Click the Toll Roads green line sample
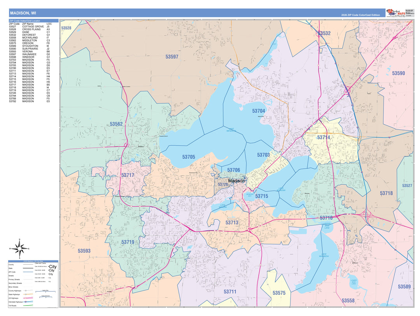This screenshot has width=420, height=316. pyautogui.click(x=28, y=305)
